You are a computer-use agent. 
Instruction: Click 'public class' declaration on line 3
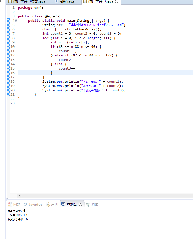pyautogui.click(x=30, y=16)
